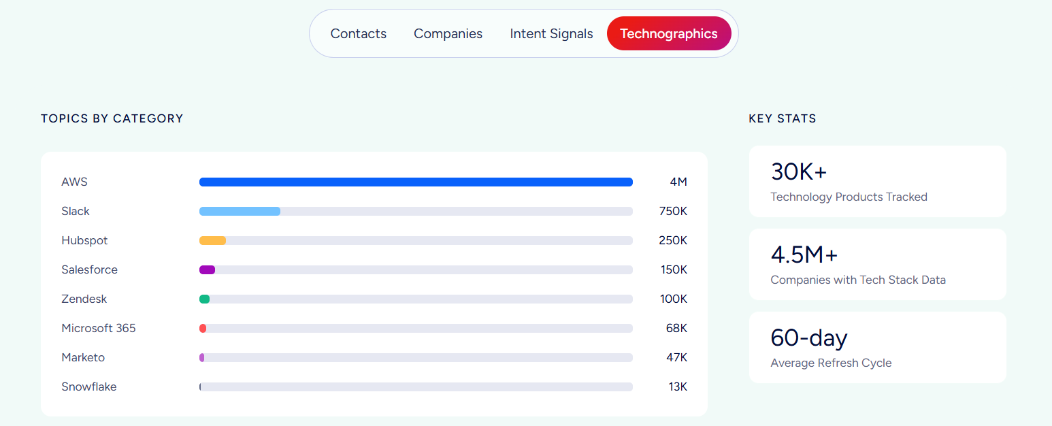This screenshot has width=1052, height=426.
Task: Click the Marketo category label
Action: coord(83,357)
